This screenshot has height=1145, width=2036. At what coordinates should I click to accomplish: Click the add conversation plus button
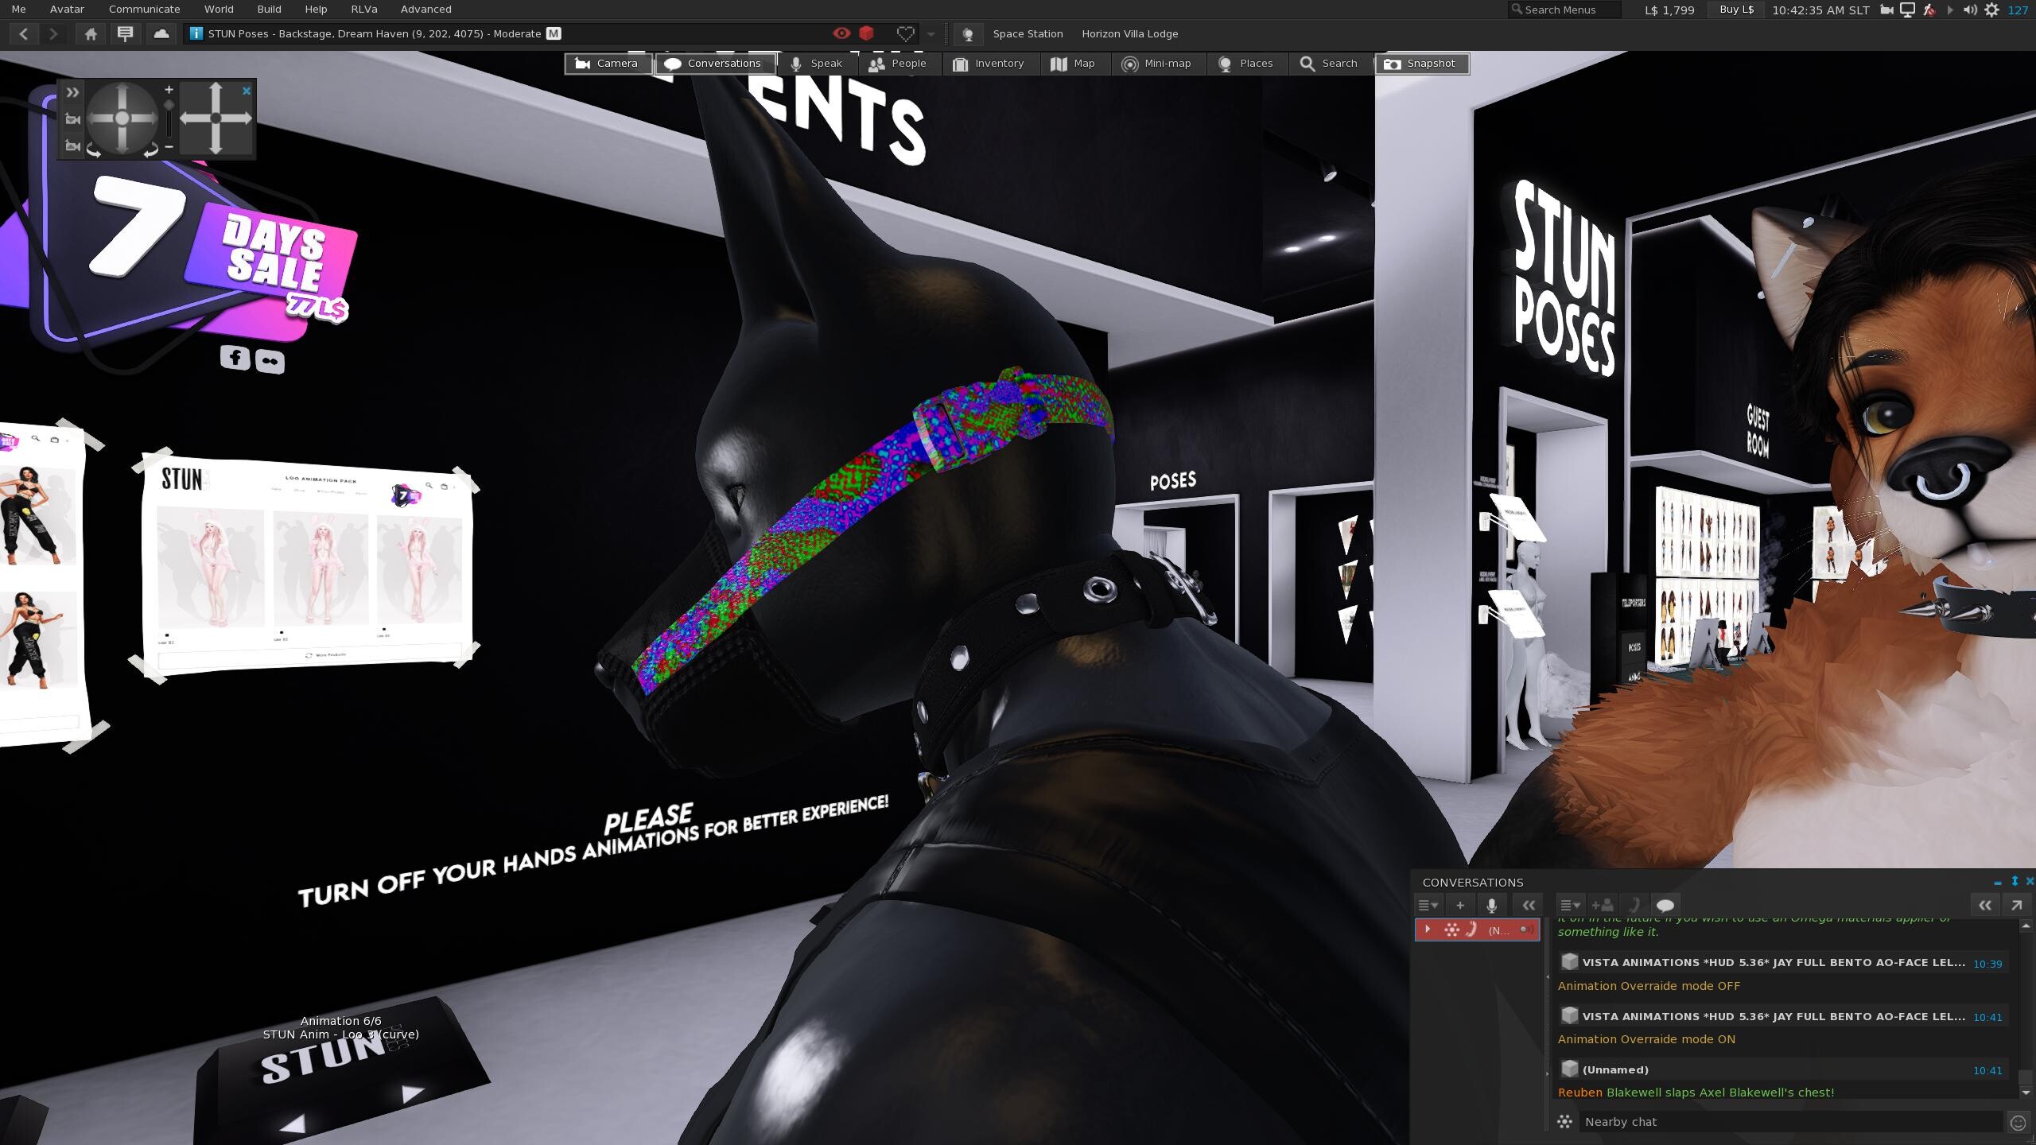[1459, 905]
